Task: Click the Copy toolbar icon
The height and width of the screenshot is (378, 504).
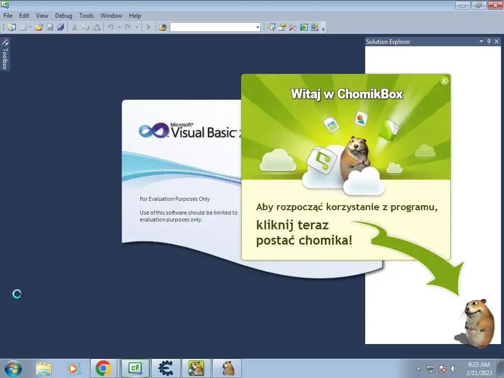Action: [x=85, y=28]
